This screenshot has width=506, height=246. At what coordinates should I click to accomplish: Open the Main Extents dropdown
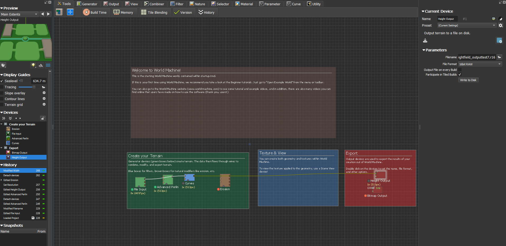[x=19, y=14]
